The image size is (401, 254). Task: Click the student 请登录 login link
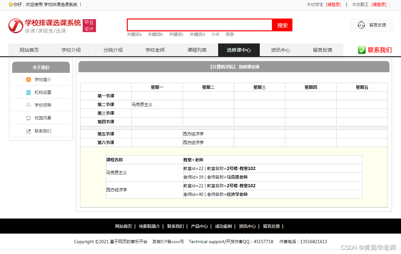333,4
